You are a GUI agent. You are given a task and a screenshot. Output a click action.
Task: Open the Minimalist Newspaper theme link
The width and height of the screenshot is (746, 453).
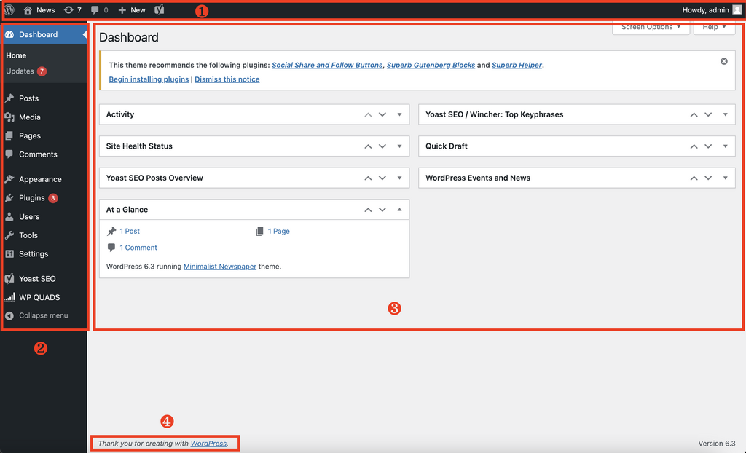(x=220, y=267)
